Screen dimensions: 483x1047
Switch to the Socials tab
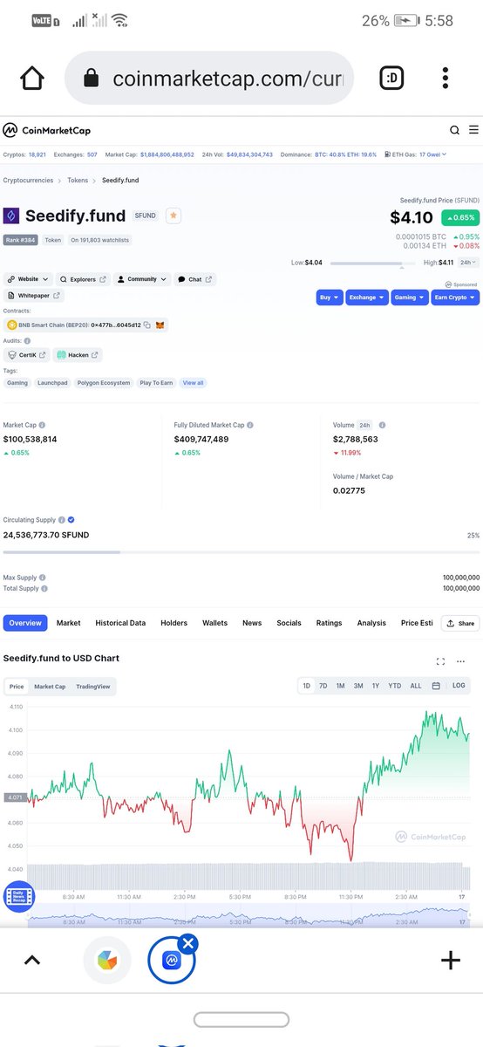289,623
